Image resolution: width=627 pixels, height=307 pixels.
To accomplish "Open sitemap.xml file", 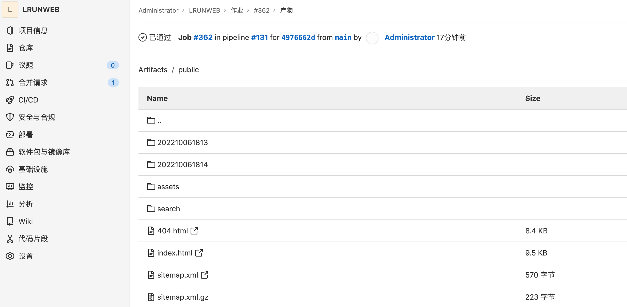I will pyautogui.click(x=177, y=275).
